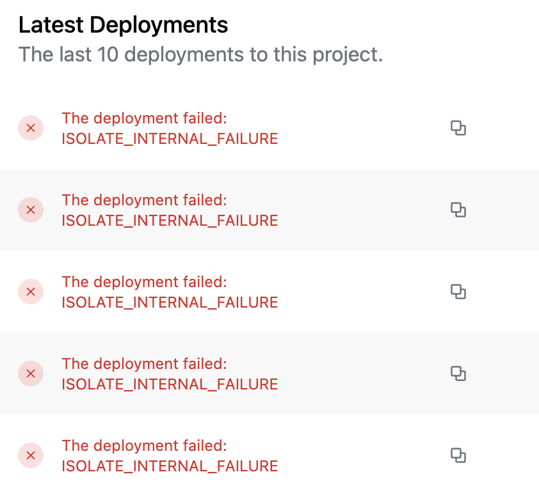Click ISOLATE_INTERNAL_FAILURE code in the first deployment
This screenshot has height=495, width=539.
pos(170,139)
